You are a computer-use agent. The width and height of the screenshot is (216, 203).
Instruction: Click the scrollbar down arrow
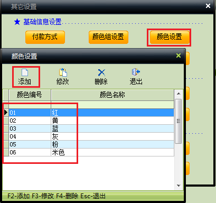(179, 186)
